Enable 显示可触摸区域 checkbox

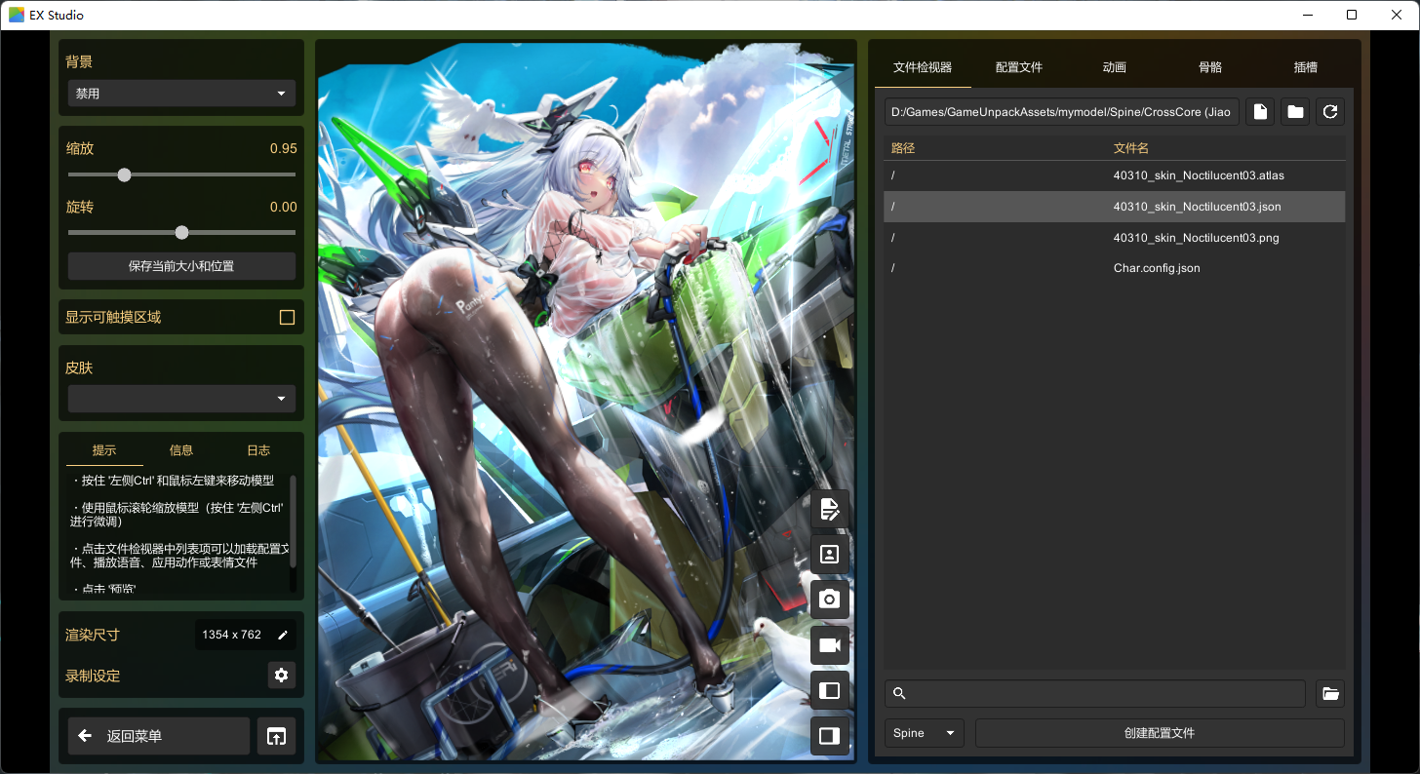click(287, 317)
